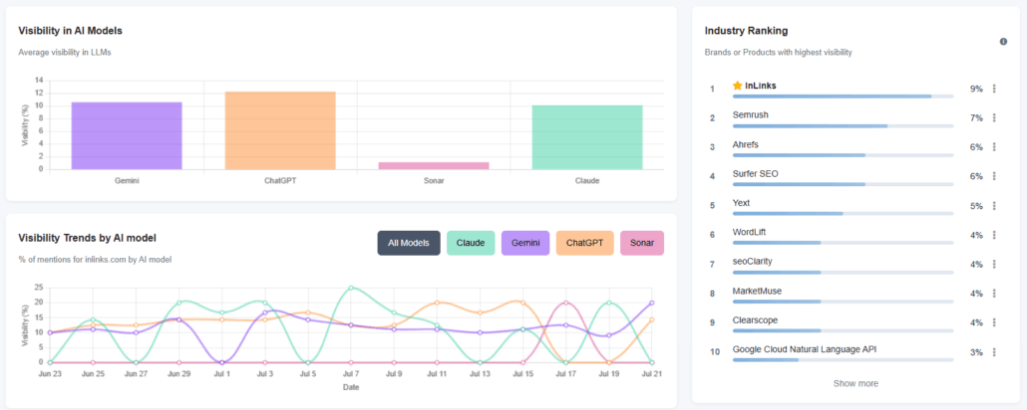This screenshot has height=410, width=1027.
Task: Filter trends by ChatGPT
Action: (x=585, y=243)
